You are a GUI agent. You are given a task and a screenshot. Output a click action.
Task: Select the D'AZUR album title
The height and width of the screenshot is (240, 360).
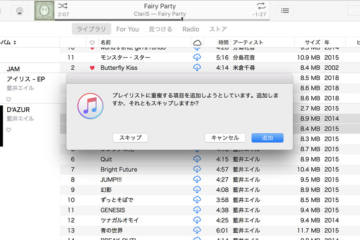18,110
